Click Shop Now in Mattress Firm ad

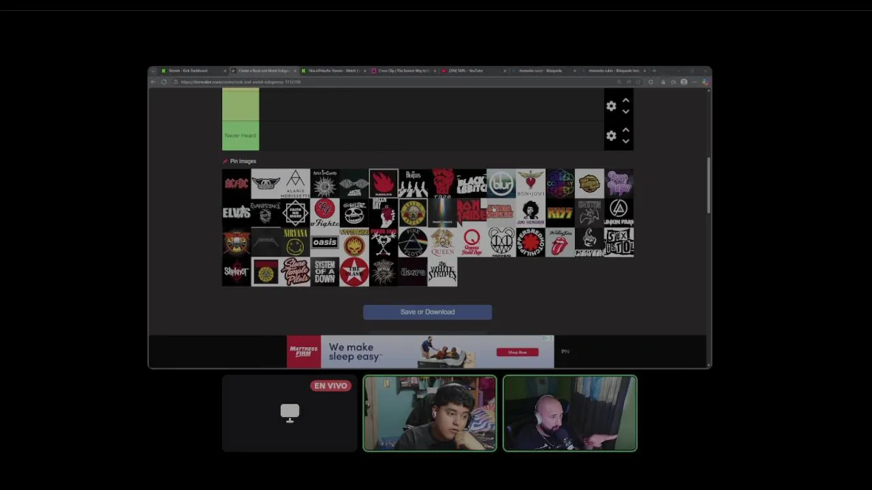(517, 352)
